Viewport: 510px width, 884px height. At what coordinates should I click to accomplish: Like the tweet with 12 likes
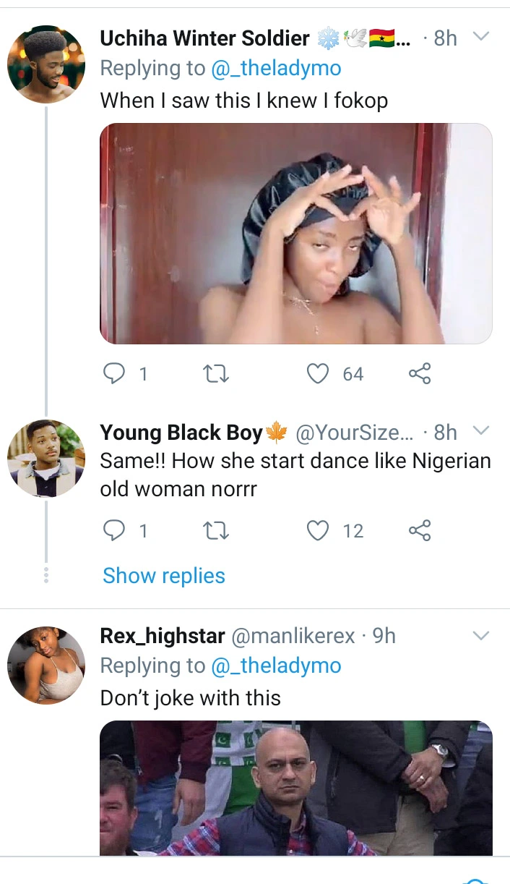point(318,531)
